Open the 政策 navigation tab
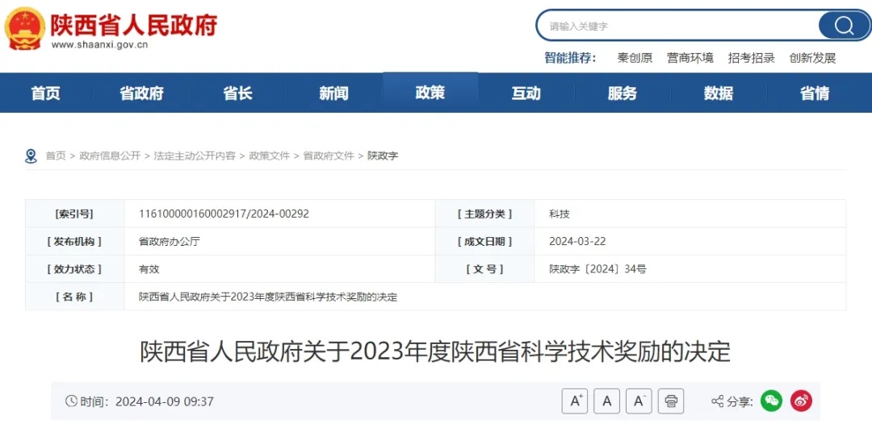 point(430,93)
